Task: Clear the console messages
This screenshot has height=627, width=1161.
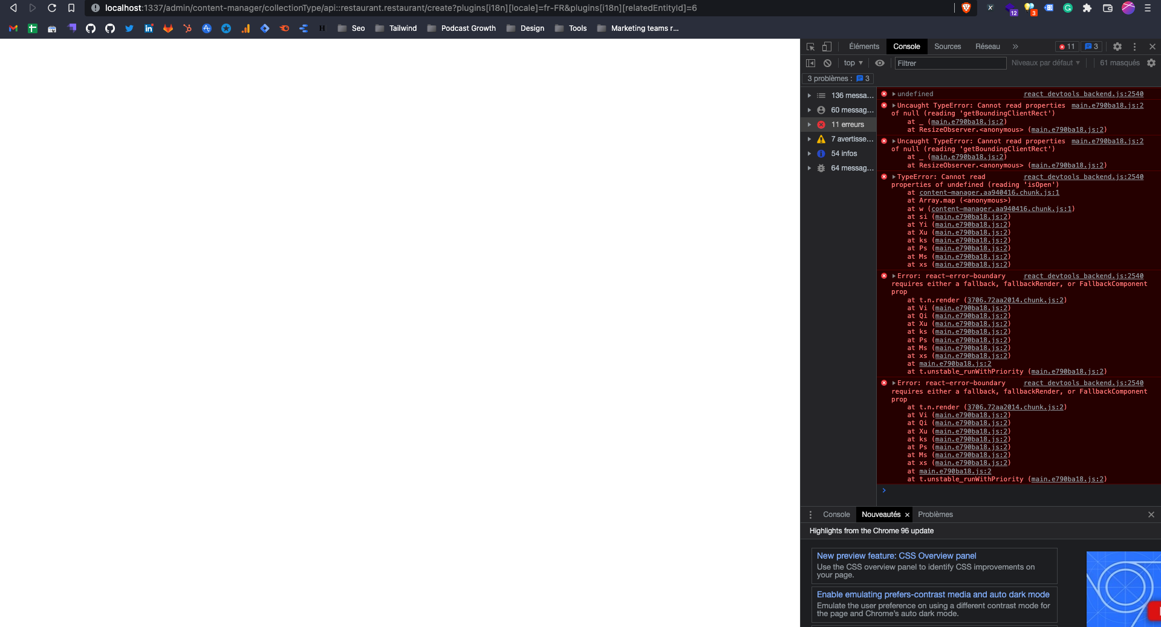Action: pyautogui.click(x=827, y=63)
